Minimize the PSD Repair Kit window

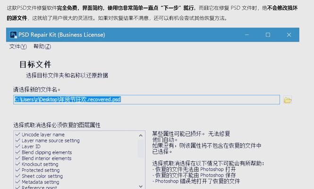pos(246,35)
